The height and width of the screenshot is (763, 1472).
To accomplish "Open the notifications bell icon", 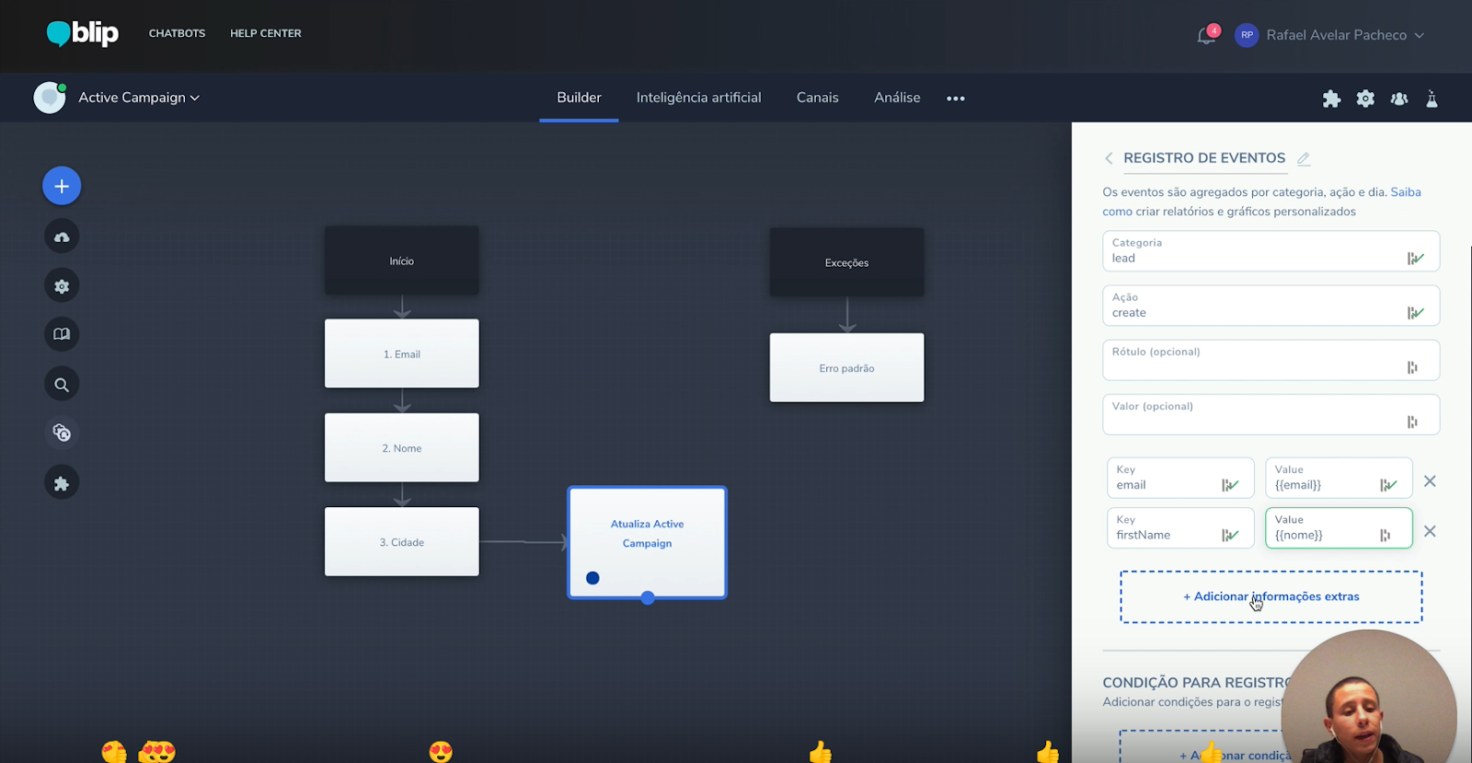I will (x=1206, y=36).
